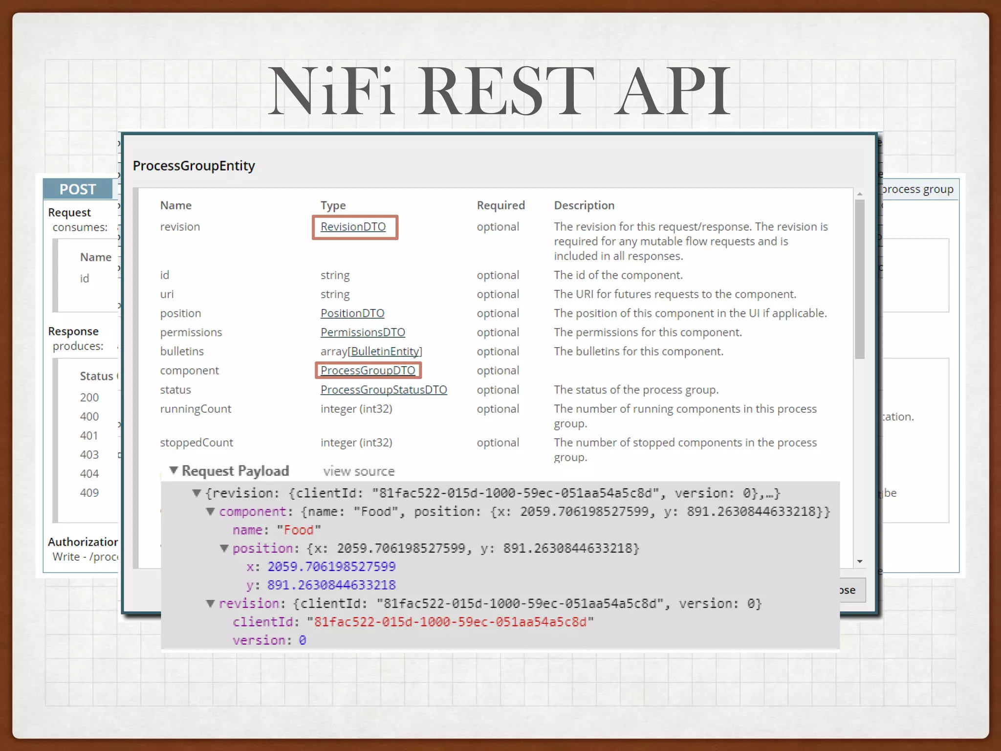
Task: Click the Required column header
Action: [x=500, y=205]
